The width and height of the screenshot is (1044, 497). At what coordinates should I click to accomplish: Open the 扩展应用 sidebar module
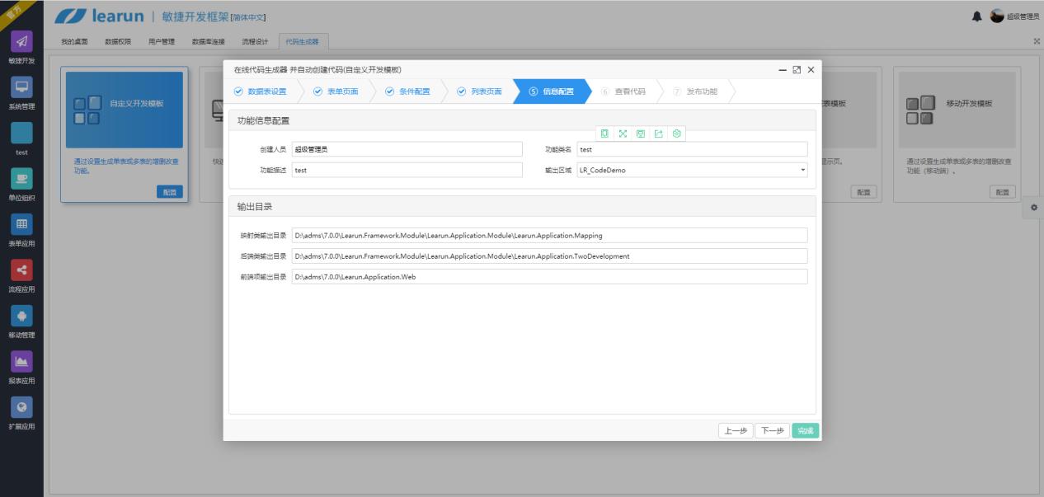pos(21,414)
